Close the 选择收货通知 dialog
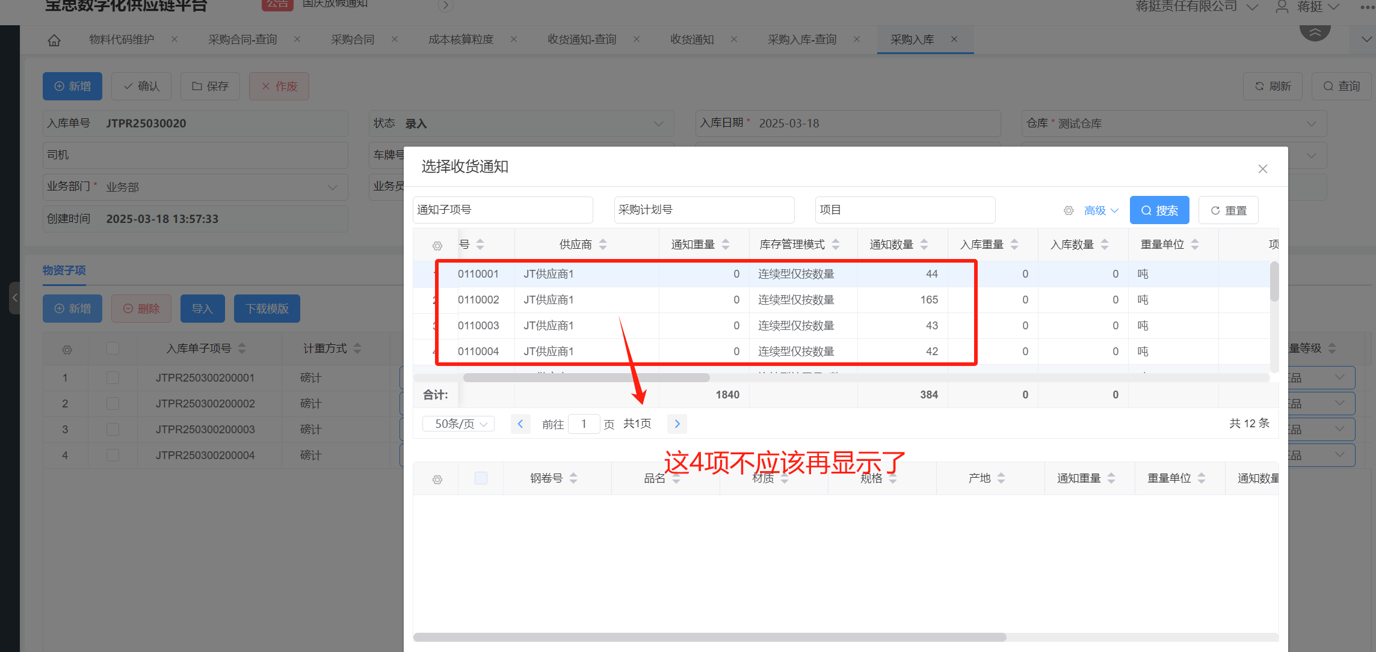The height and width of the screenshot is (652, 1376). (1263, 169)
